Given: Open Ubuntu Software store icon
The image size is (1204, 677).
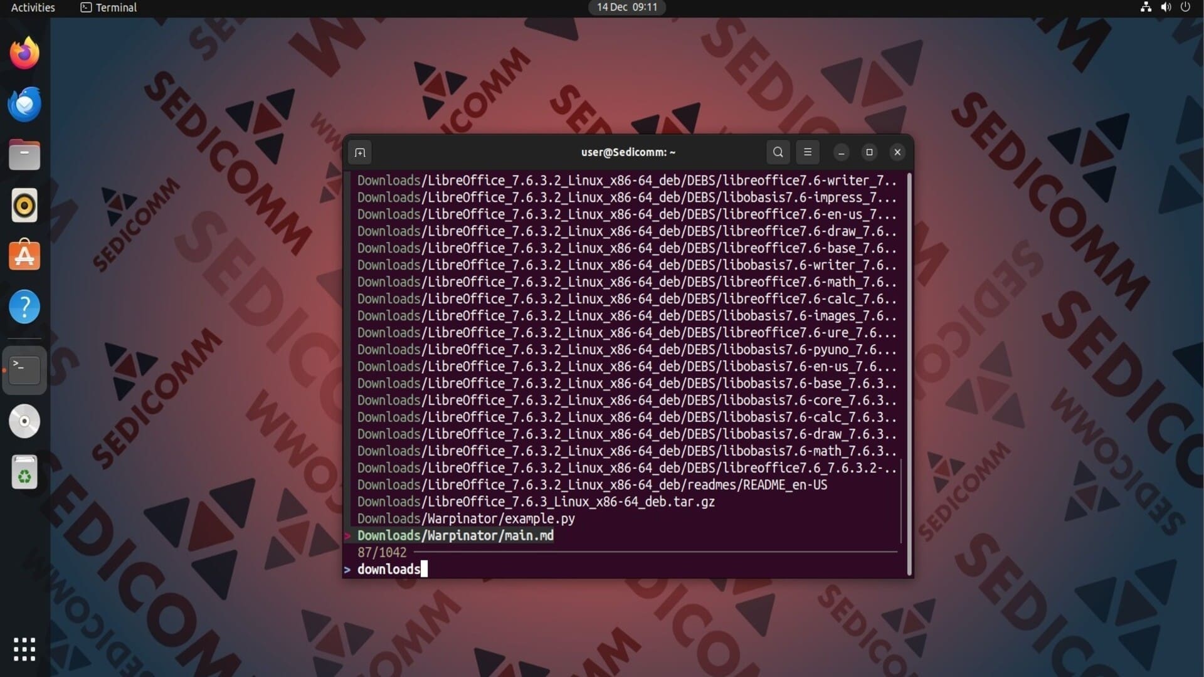Looking at the screenshot, I should tap(24, 256).
